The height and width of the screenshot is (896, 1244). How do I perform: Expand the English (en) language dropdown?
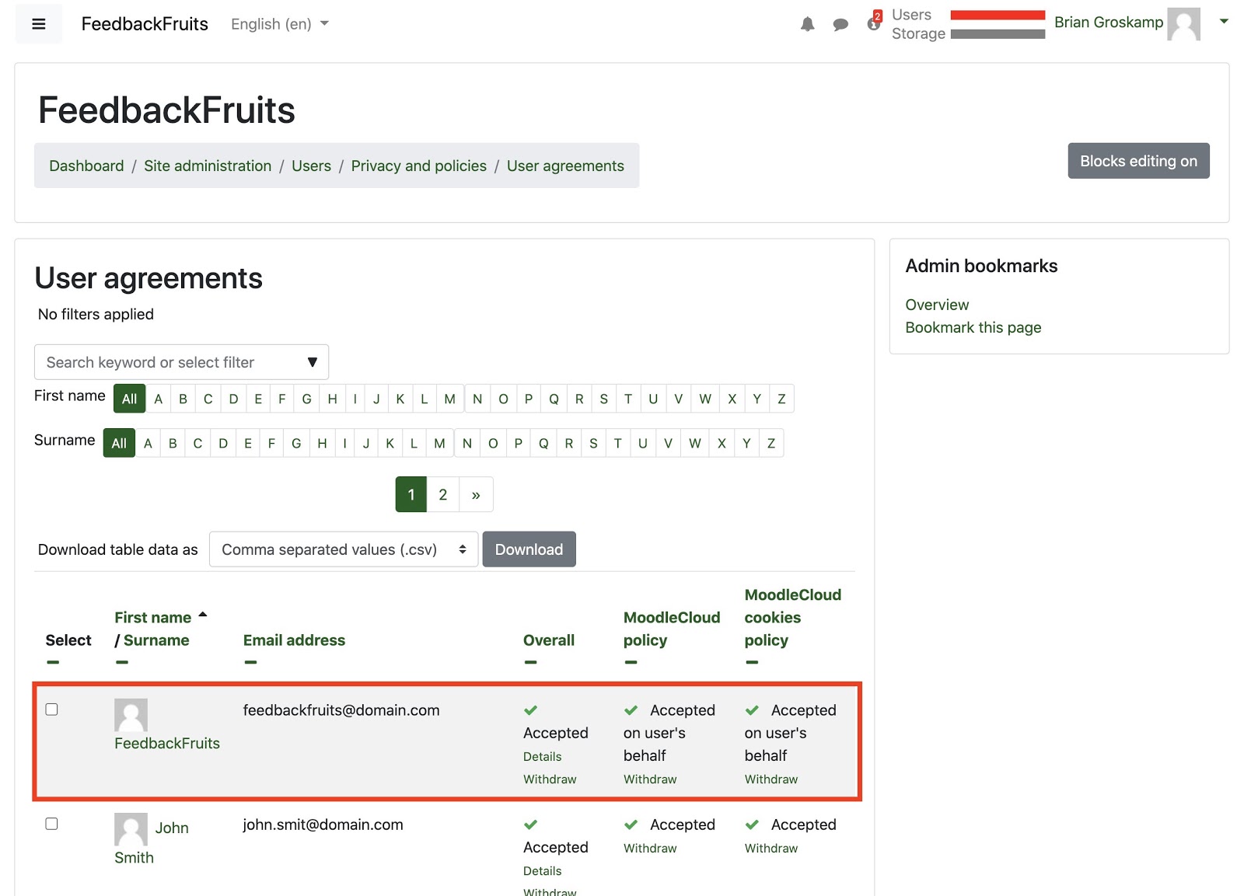pos(280,24)
